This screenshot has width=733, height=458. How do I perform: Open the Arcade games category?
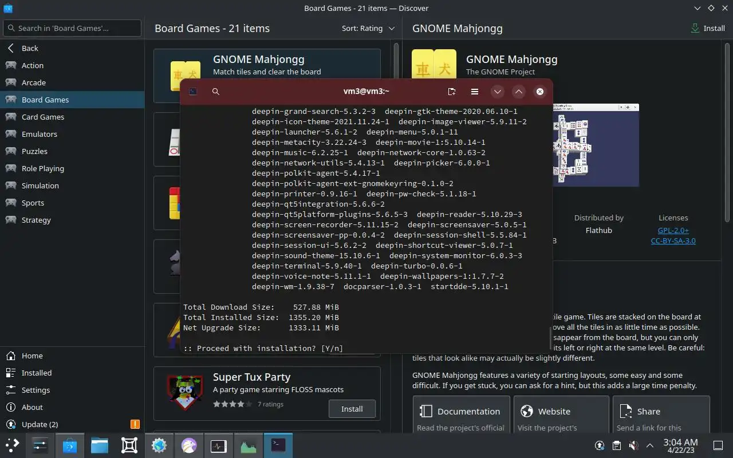[x=72, y=82]
